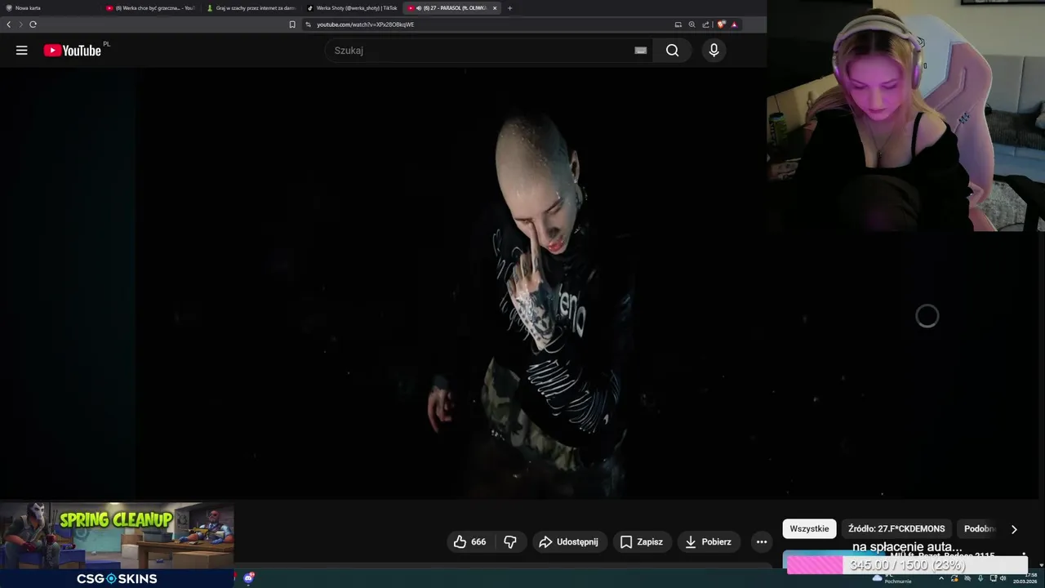This screenshot has height=588, width=1045.
Task: Dislike the video with thumbs-down
Action: [x=510, y=541]
